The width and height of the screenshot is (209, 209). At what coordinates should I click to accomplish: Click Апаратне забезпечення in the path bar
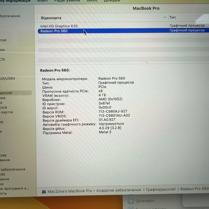click(119, 190)
